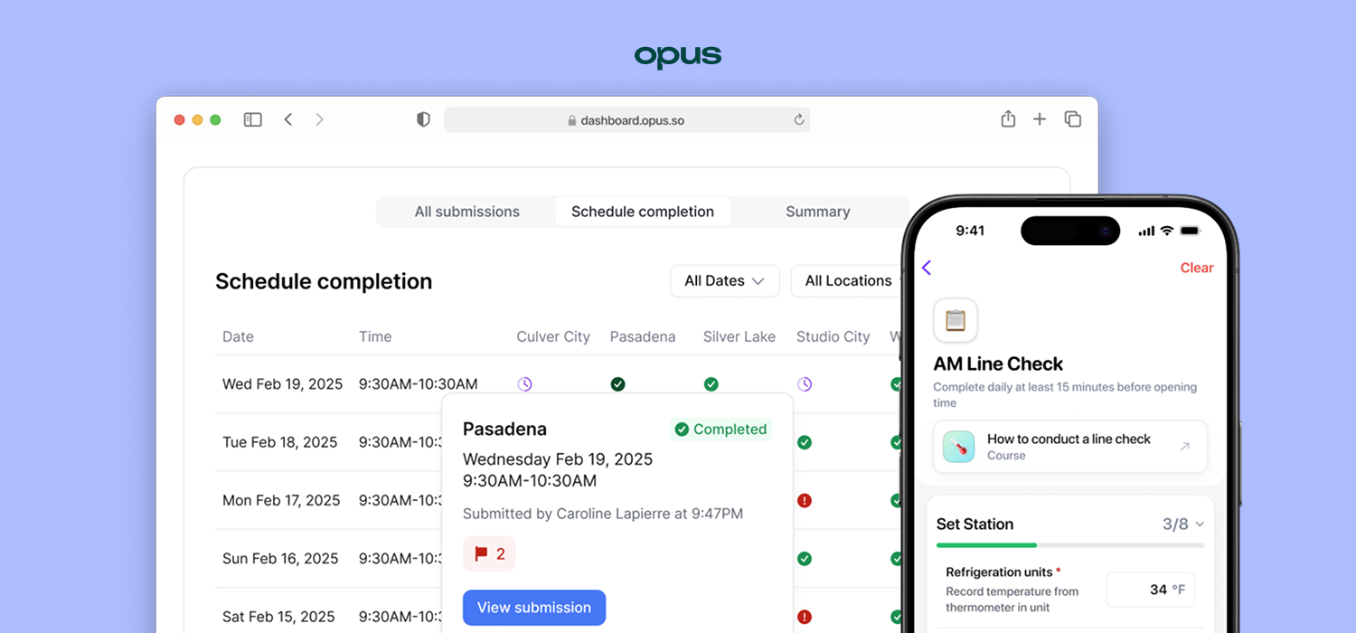Go back using browser back arrow

click(x=288, y=119)
